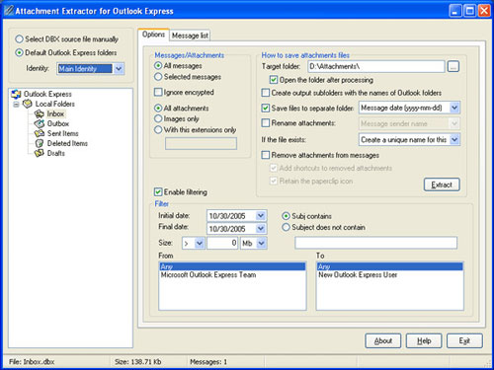Viewport: 494px width, 370px height.
Task: Uncheck Enable filtering checkbox
Action: click(158, 191)
